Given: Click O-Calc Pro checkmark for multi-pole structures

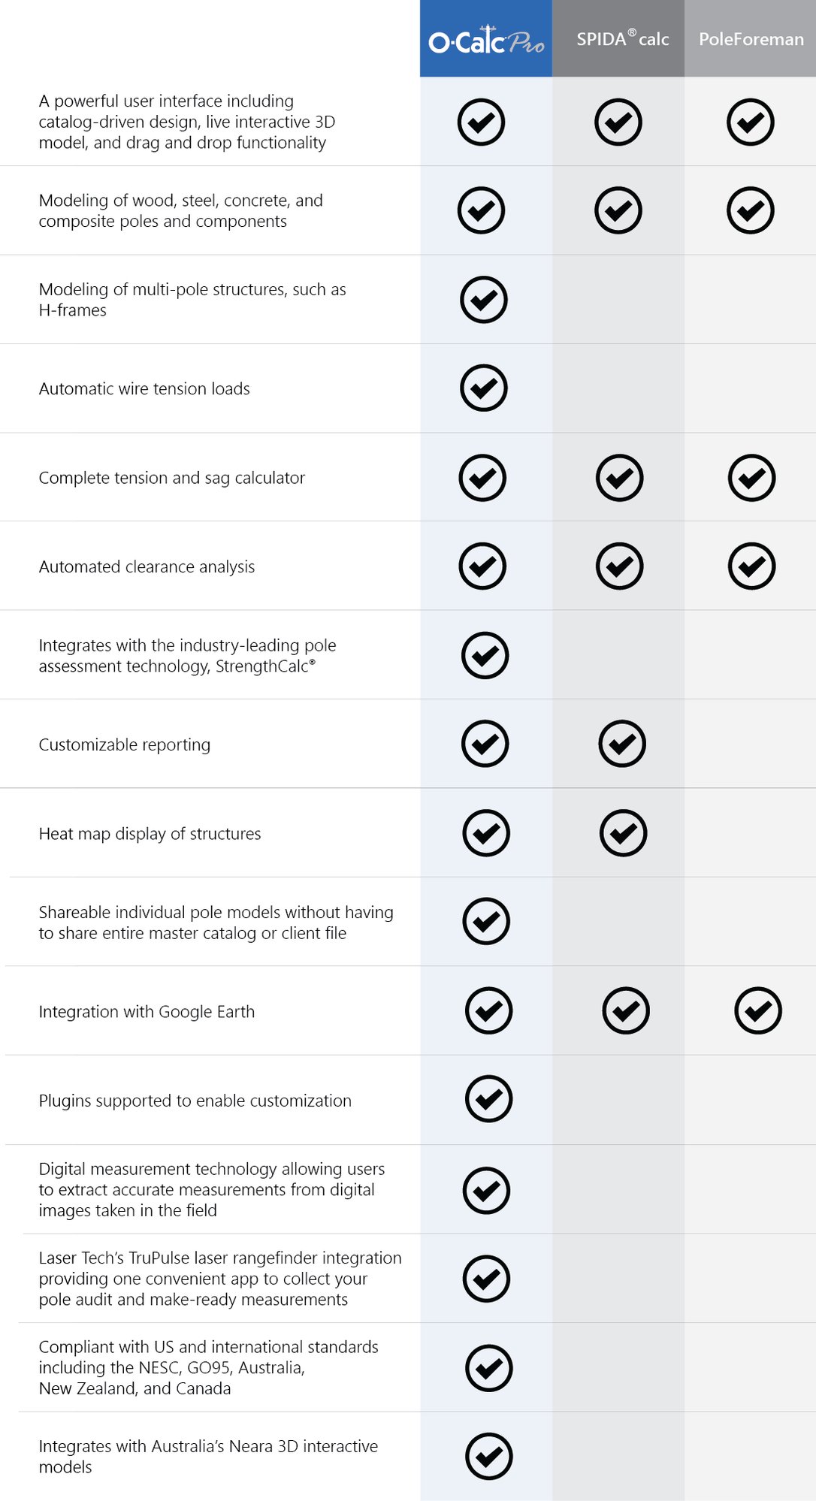Looking at the screenshot, I should coord(484,300).
